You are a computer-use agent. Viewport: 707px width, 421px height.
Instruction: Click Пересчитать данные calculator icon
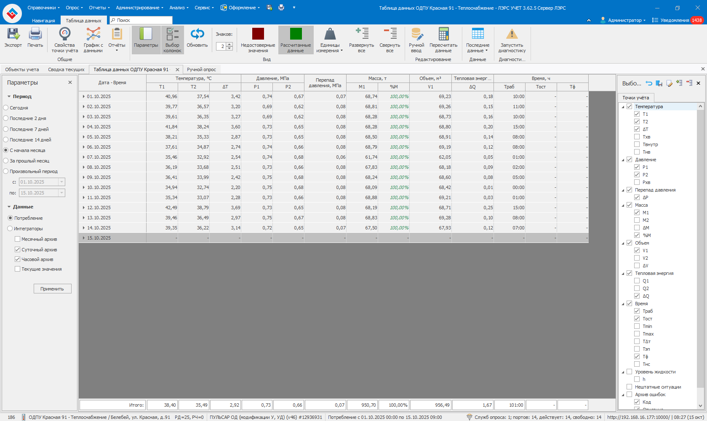(443, 35)
